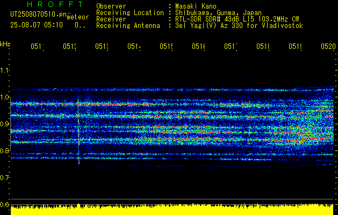Click the 0518 time axis marker
This screenshot has width=338, height=215.
(x=263, y=46)
